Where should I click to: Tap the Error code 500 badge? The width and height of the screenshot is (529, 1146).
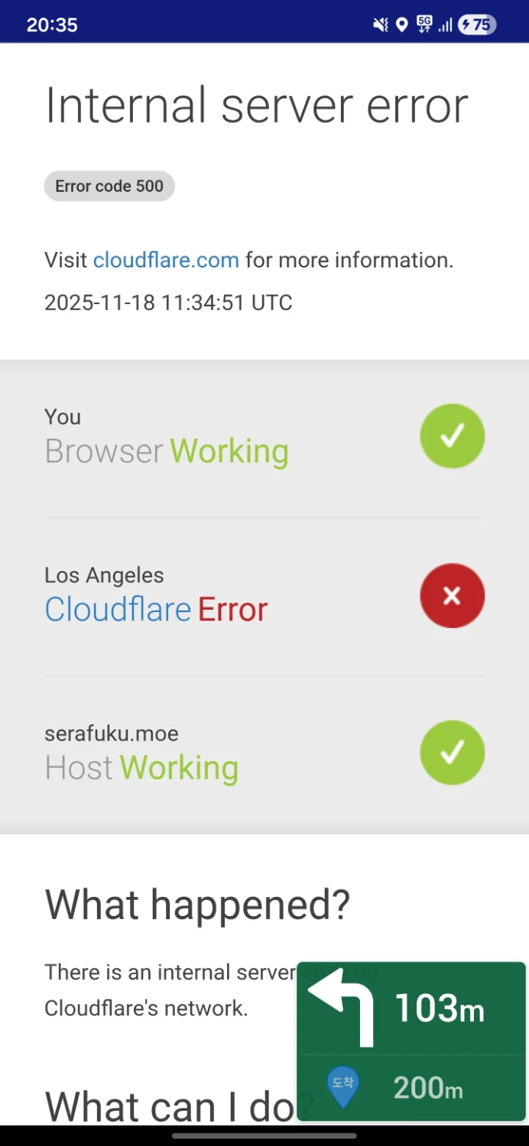click(109, 186)
